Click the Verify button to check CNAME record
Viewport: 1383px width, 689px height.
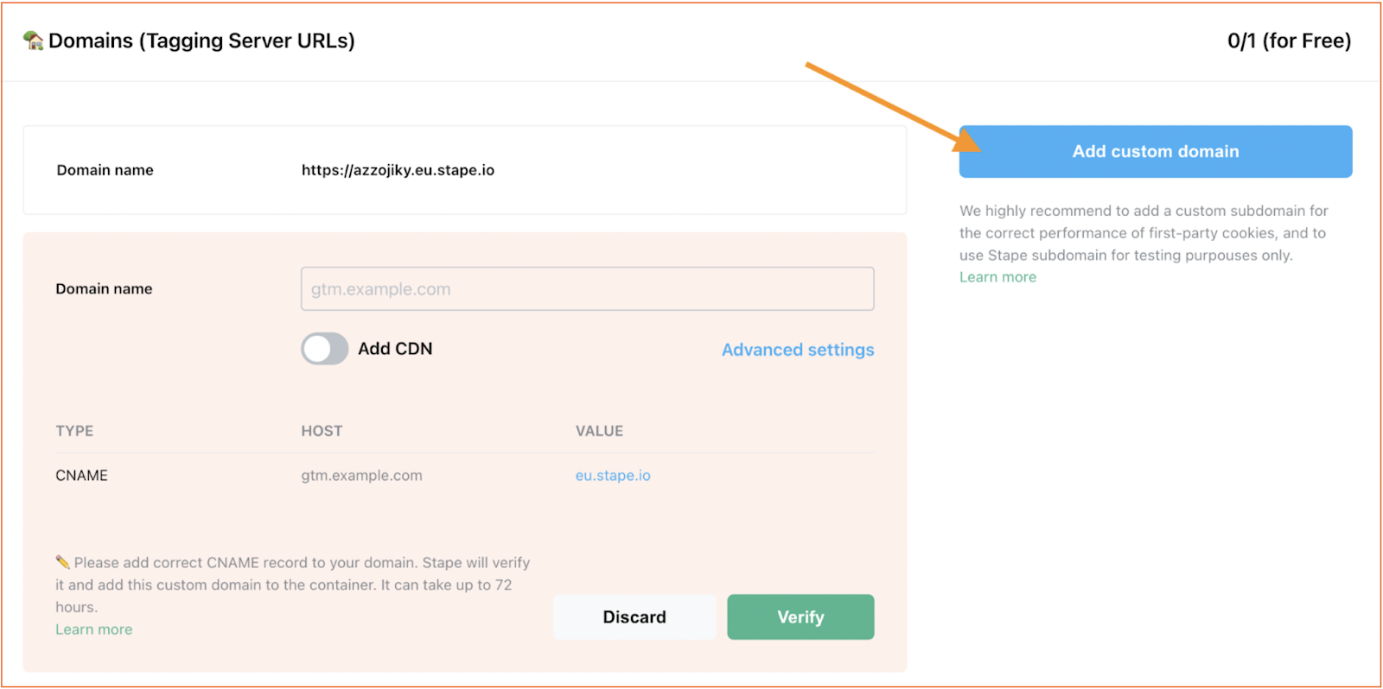coord(800,616)
